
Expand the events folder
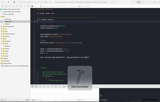(x=2, y=36)
